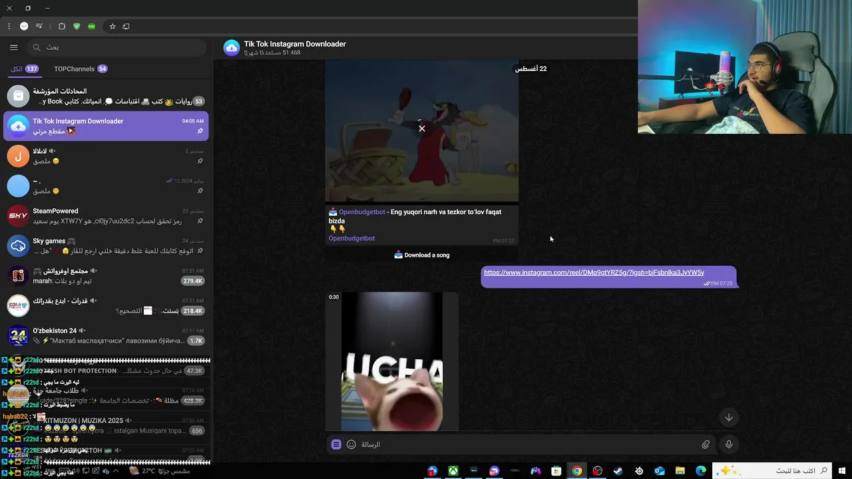Open Steam from the taskbar
Screen dimensions: 852x479
[618, 471]
